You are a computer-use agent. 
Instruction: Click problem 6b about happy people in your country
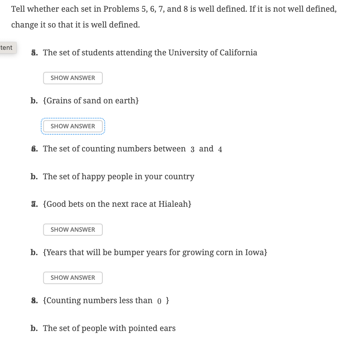(118, 176)
